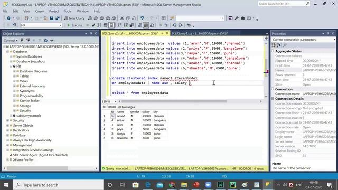Open the Undo history dropdown arrow
338x190 pixels.
tap(147, 18)
